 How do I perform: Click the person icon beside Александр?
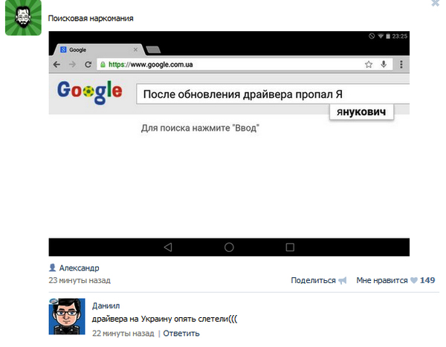pos(52,267)
